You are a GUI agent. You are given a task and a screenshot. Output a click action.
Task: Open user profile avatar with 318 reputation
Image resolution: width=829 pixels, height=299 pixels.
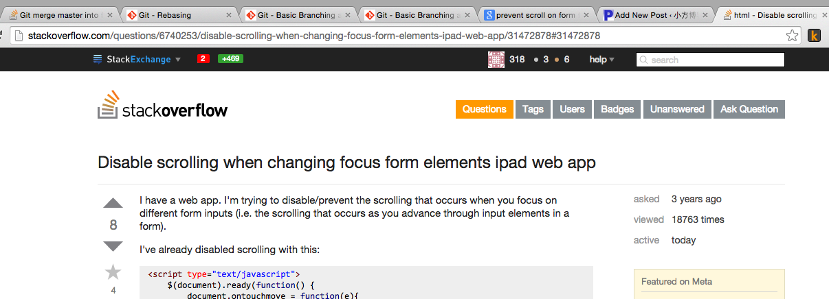point(496,60)
